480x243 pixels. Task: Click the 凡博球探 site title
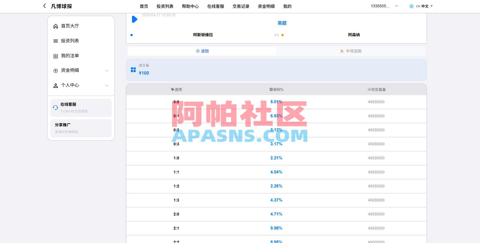[61, 6]
